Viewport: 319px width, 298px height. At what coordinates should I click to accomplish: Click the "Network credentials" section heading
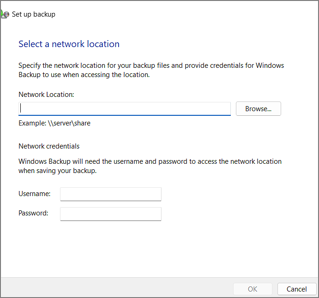click(49, 146)
